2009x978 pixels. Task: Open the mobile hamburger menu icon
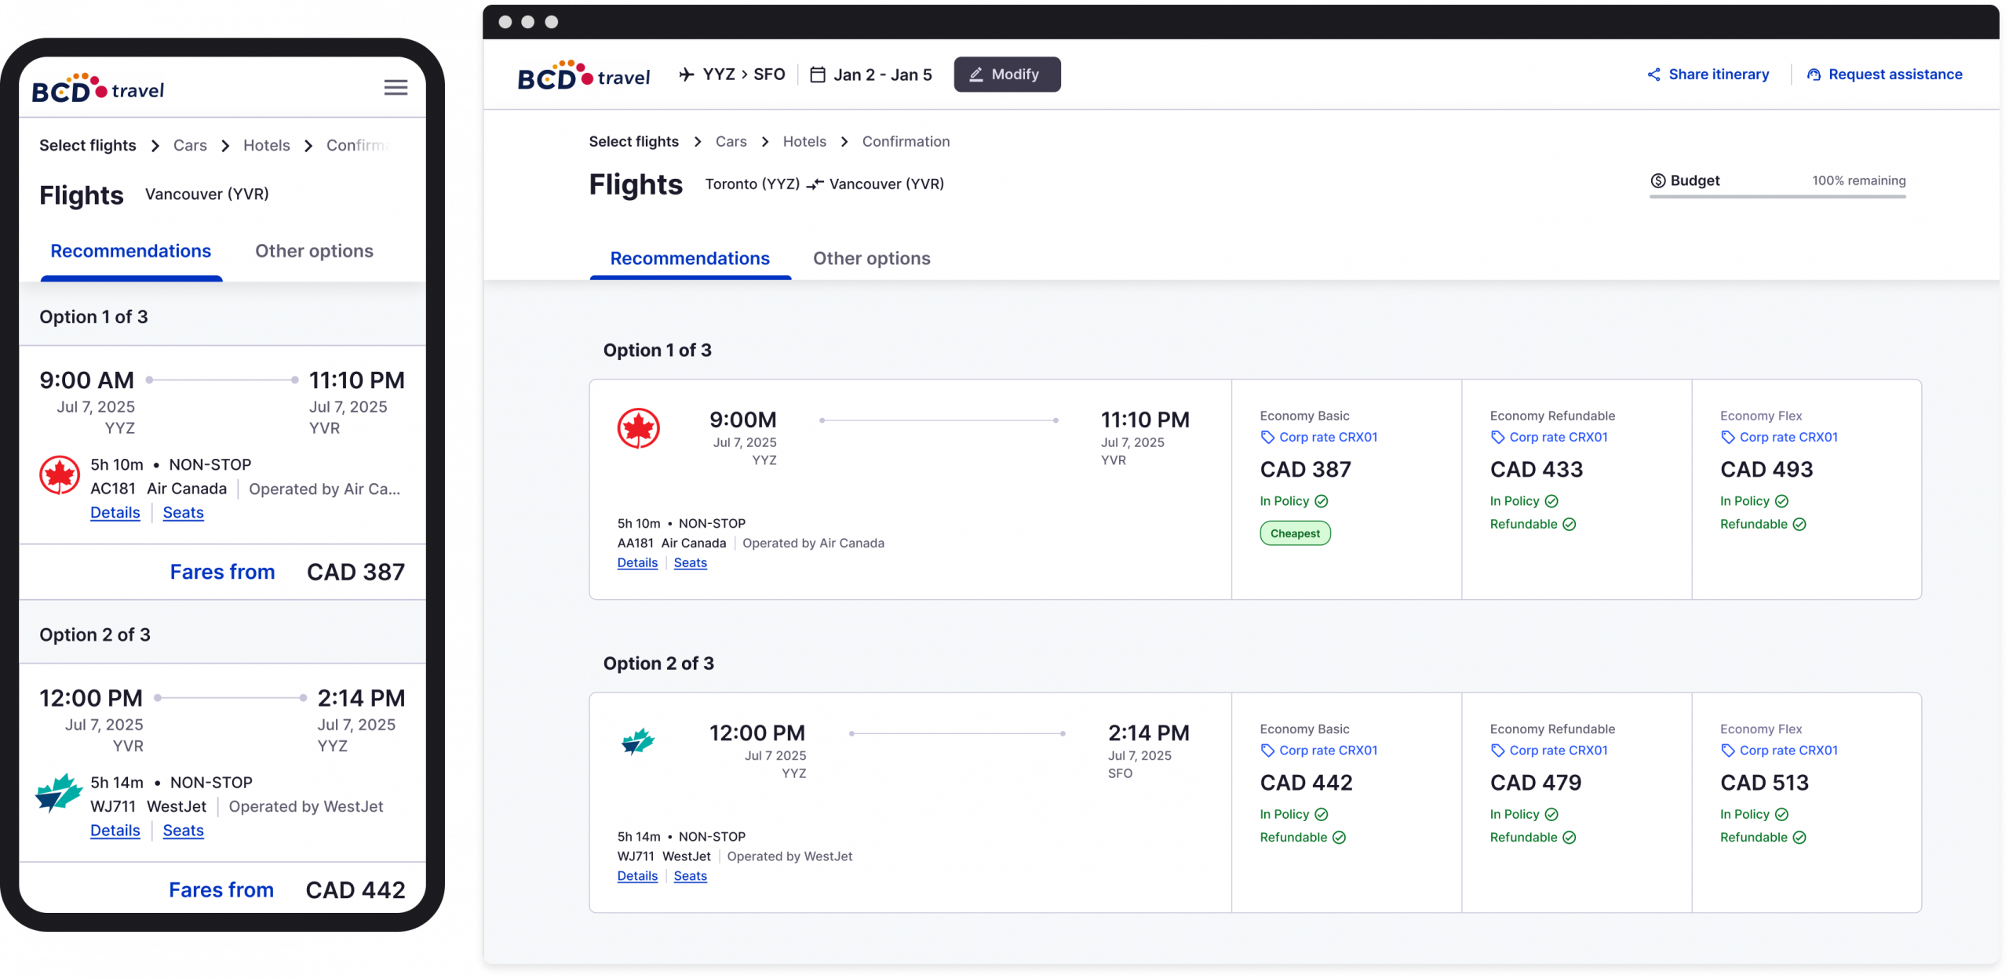click(x=396, y=88)
